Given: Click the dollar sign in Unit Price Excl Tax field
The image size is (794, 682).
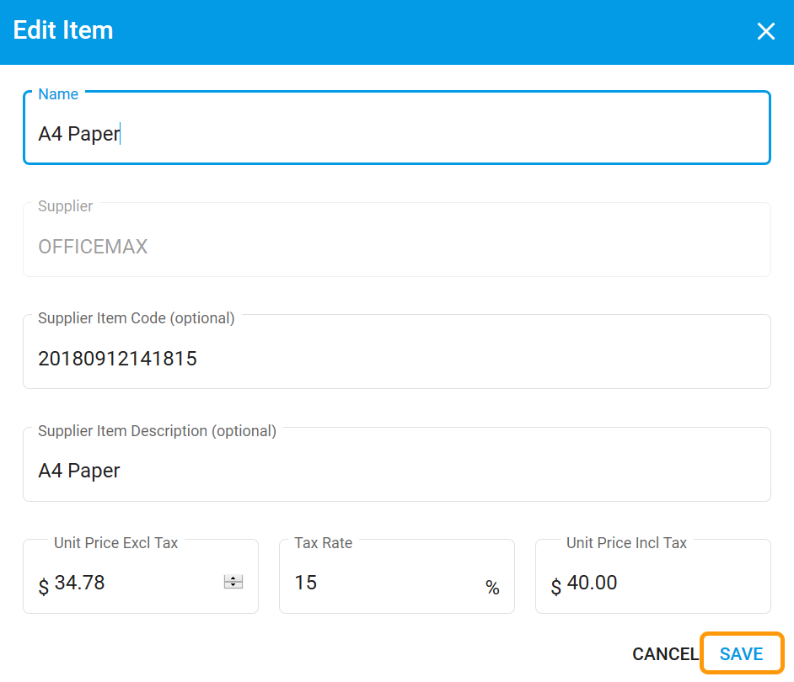Looking at the screenshot, I should point(42,585).
